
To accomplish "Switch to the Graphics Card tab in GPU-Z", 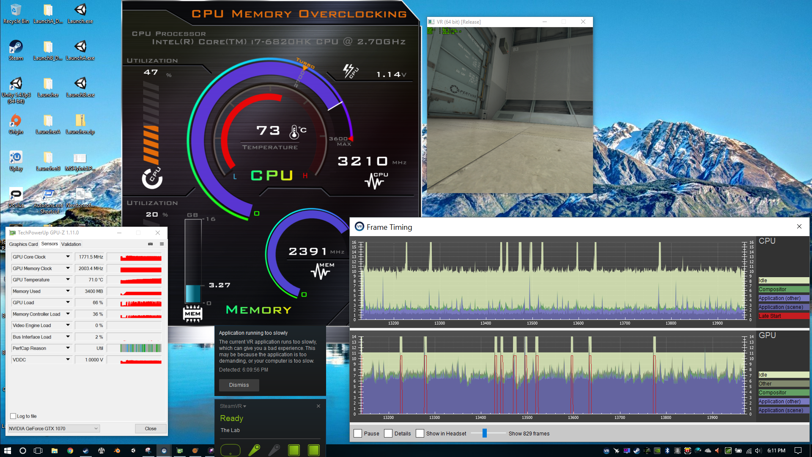I will click(x=24, y=244).
